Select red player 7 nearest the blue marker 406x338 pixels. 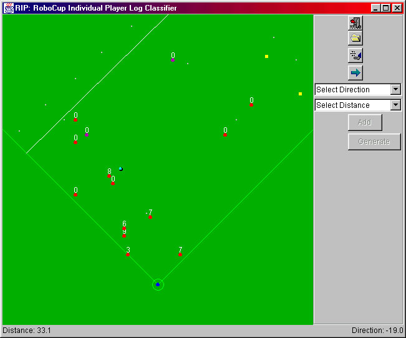coord(180,255)
